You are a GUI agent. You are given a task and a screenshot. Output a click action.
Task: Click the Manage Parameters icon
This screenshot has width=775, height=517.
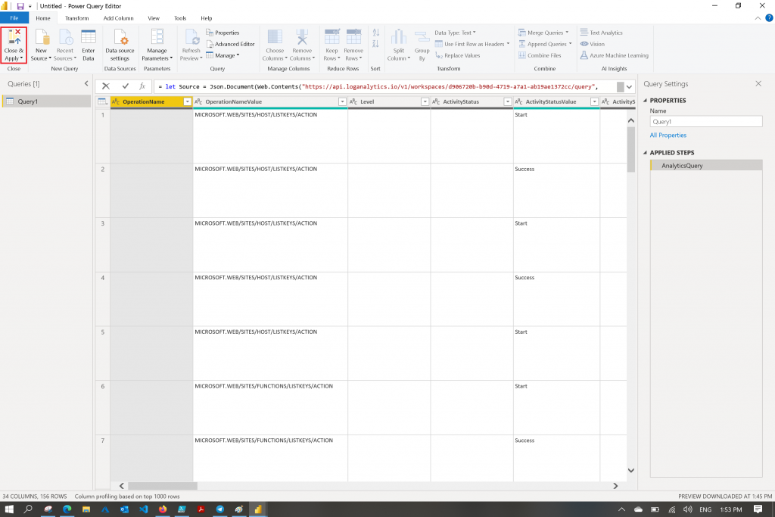tap(157, 38)
